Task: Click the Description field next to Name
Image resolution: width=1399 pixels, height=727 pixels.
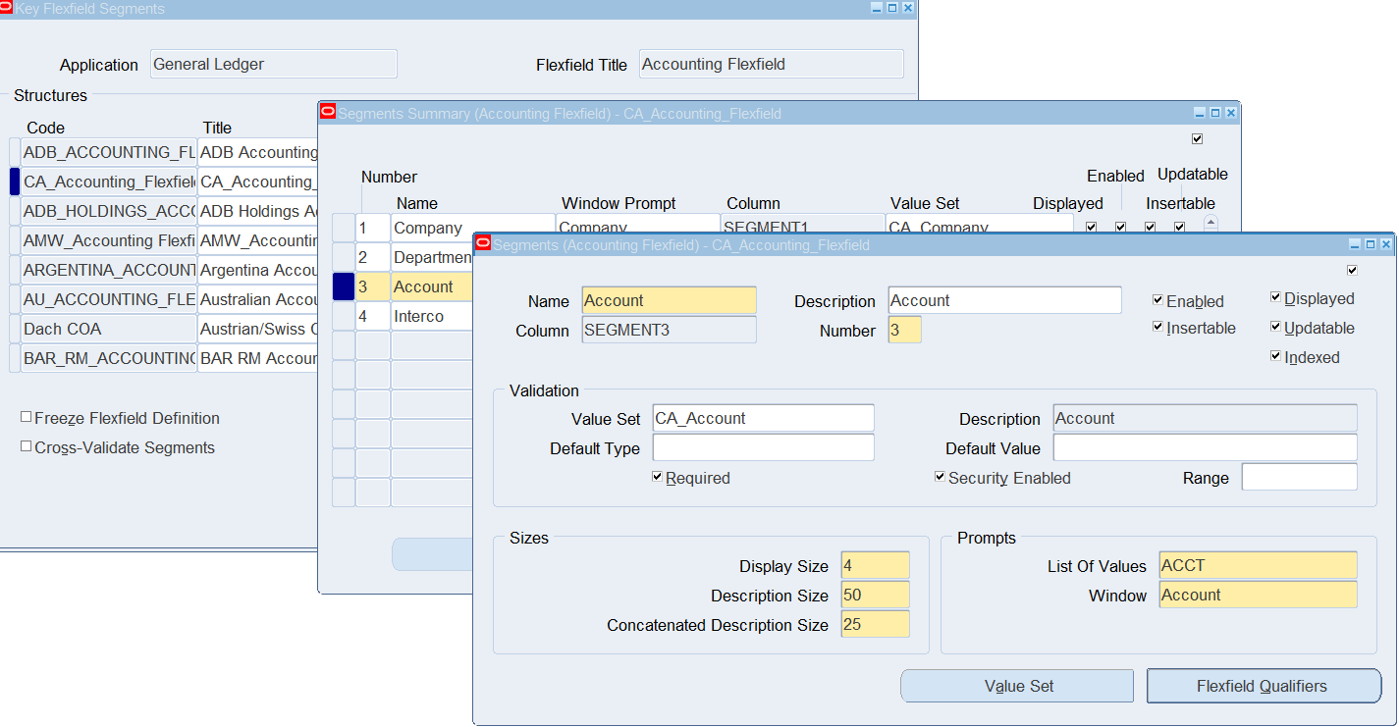Action: click(x=1005, y=300)
